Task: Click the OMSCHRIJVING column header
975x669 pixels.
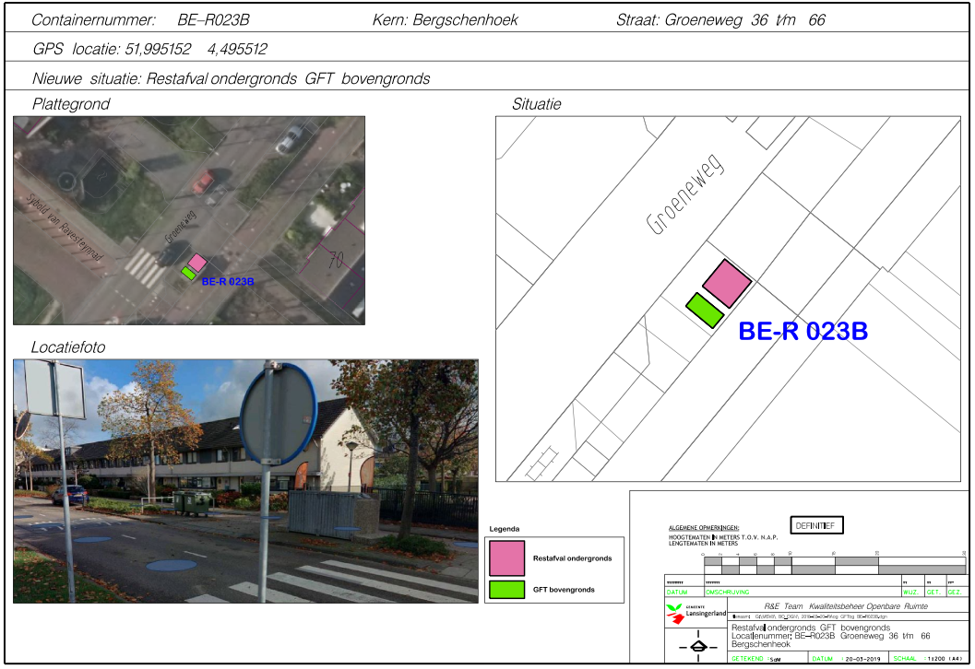Action: [729, 592]
